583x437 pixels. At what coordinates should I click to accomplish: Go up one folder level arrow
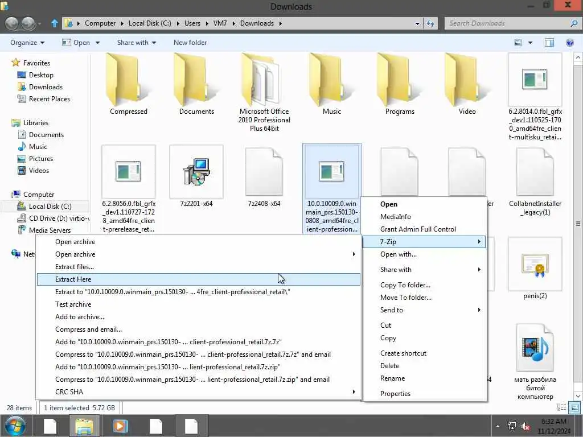tap(54, 23)
